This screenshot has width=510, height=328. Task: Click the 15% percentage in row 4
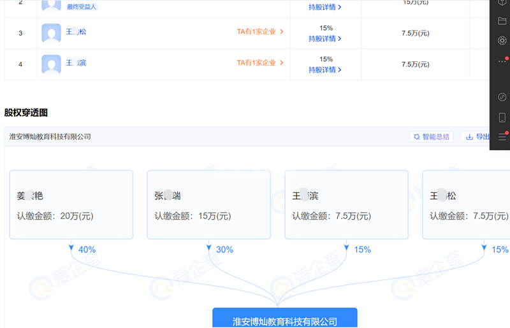[x=326, y=59]
